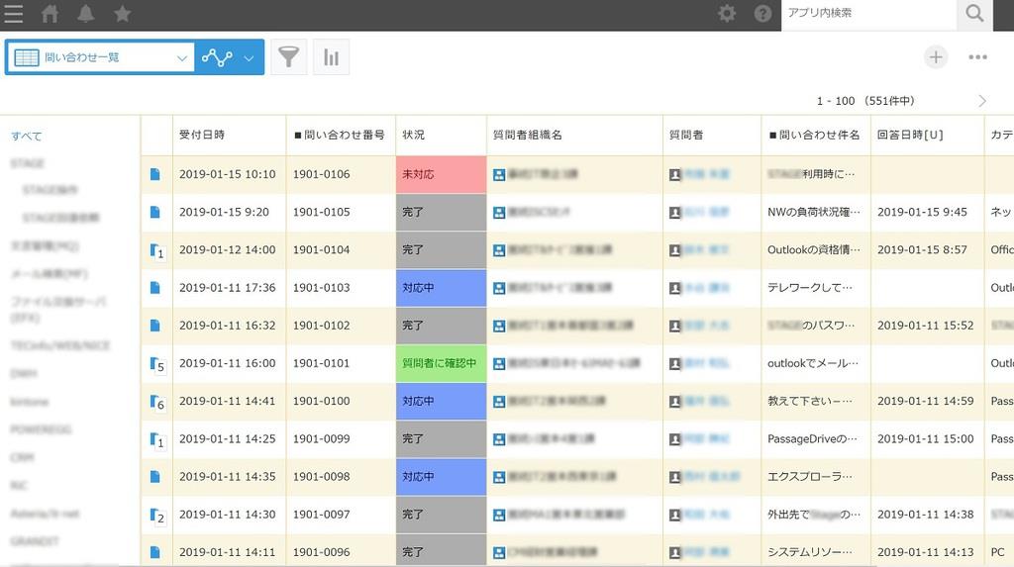Open the bar chart aggregate button
This screenshot has height=567, width=1014.
tap(331, 57)
